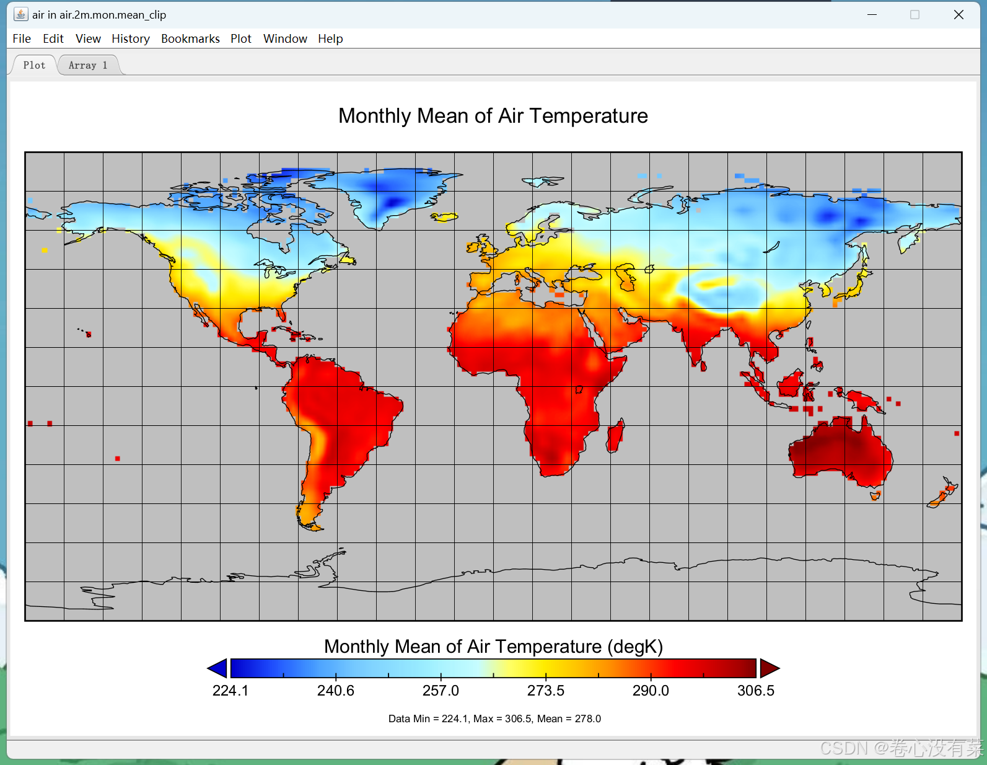Image resolution: width=987 pixels, height=765 pixels.
Task: Click the blue left arrow on colorbar
Action: click(x=217, y=668)
